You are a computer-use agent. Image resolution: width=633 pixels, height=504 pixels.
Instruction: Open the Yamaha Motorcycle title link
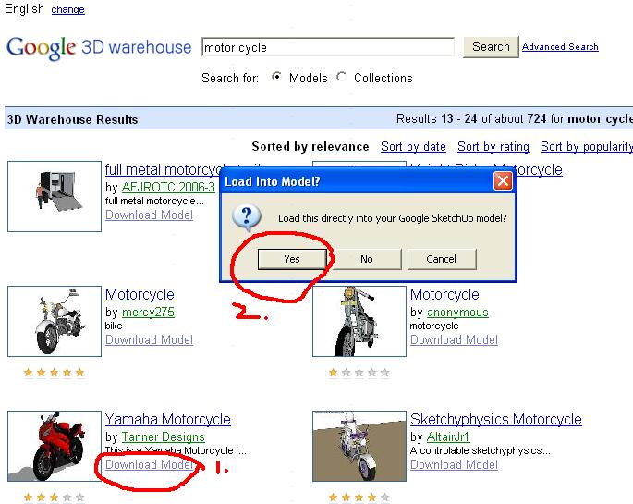[x=168, y=419]
